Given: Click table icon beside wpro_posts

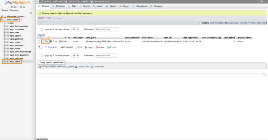Looking at the screenshot, I should [x=8, y=42].
